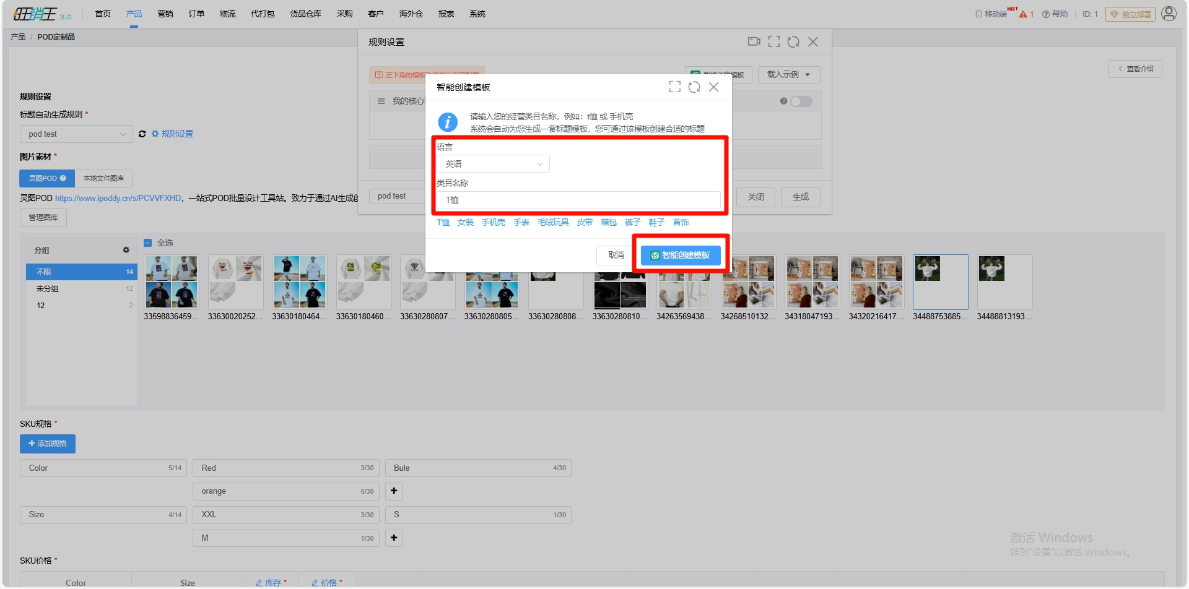
Task: Click the 类目名称 input field
Action: [578, 200]
